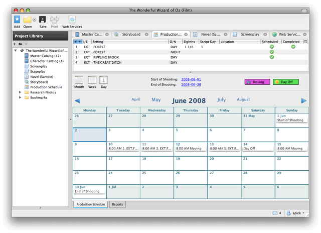Go to previous month with left arrow

point(78,100)
